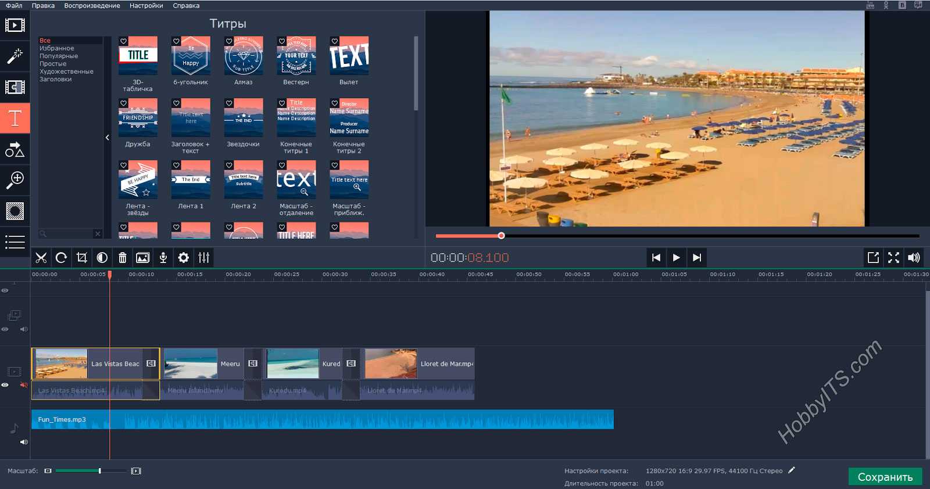Unmute the video track audio
This screenshot has width=930, height=489.
tap(24, 385)
